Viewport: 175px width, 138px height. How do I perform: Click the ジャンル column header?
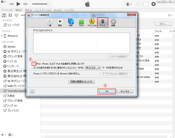[158, 31]
